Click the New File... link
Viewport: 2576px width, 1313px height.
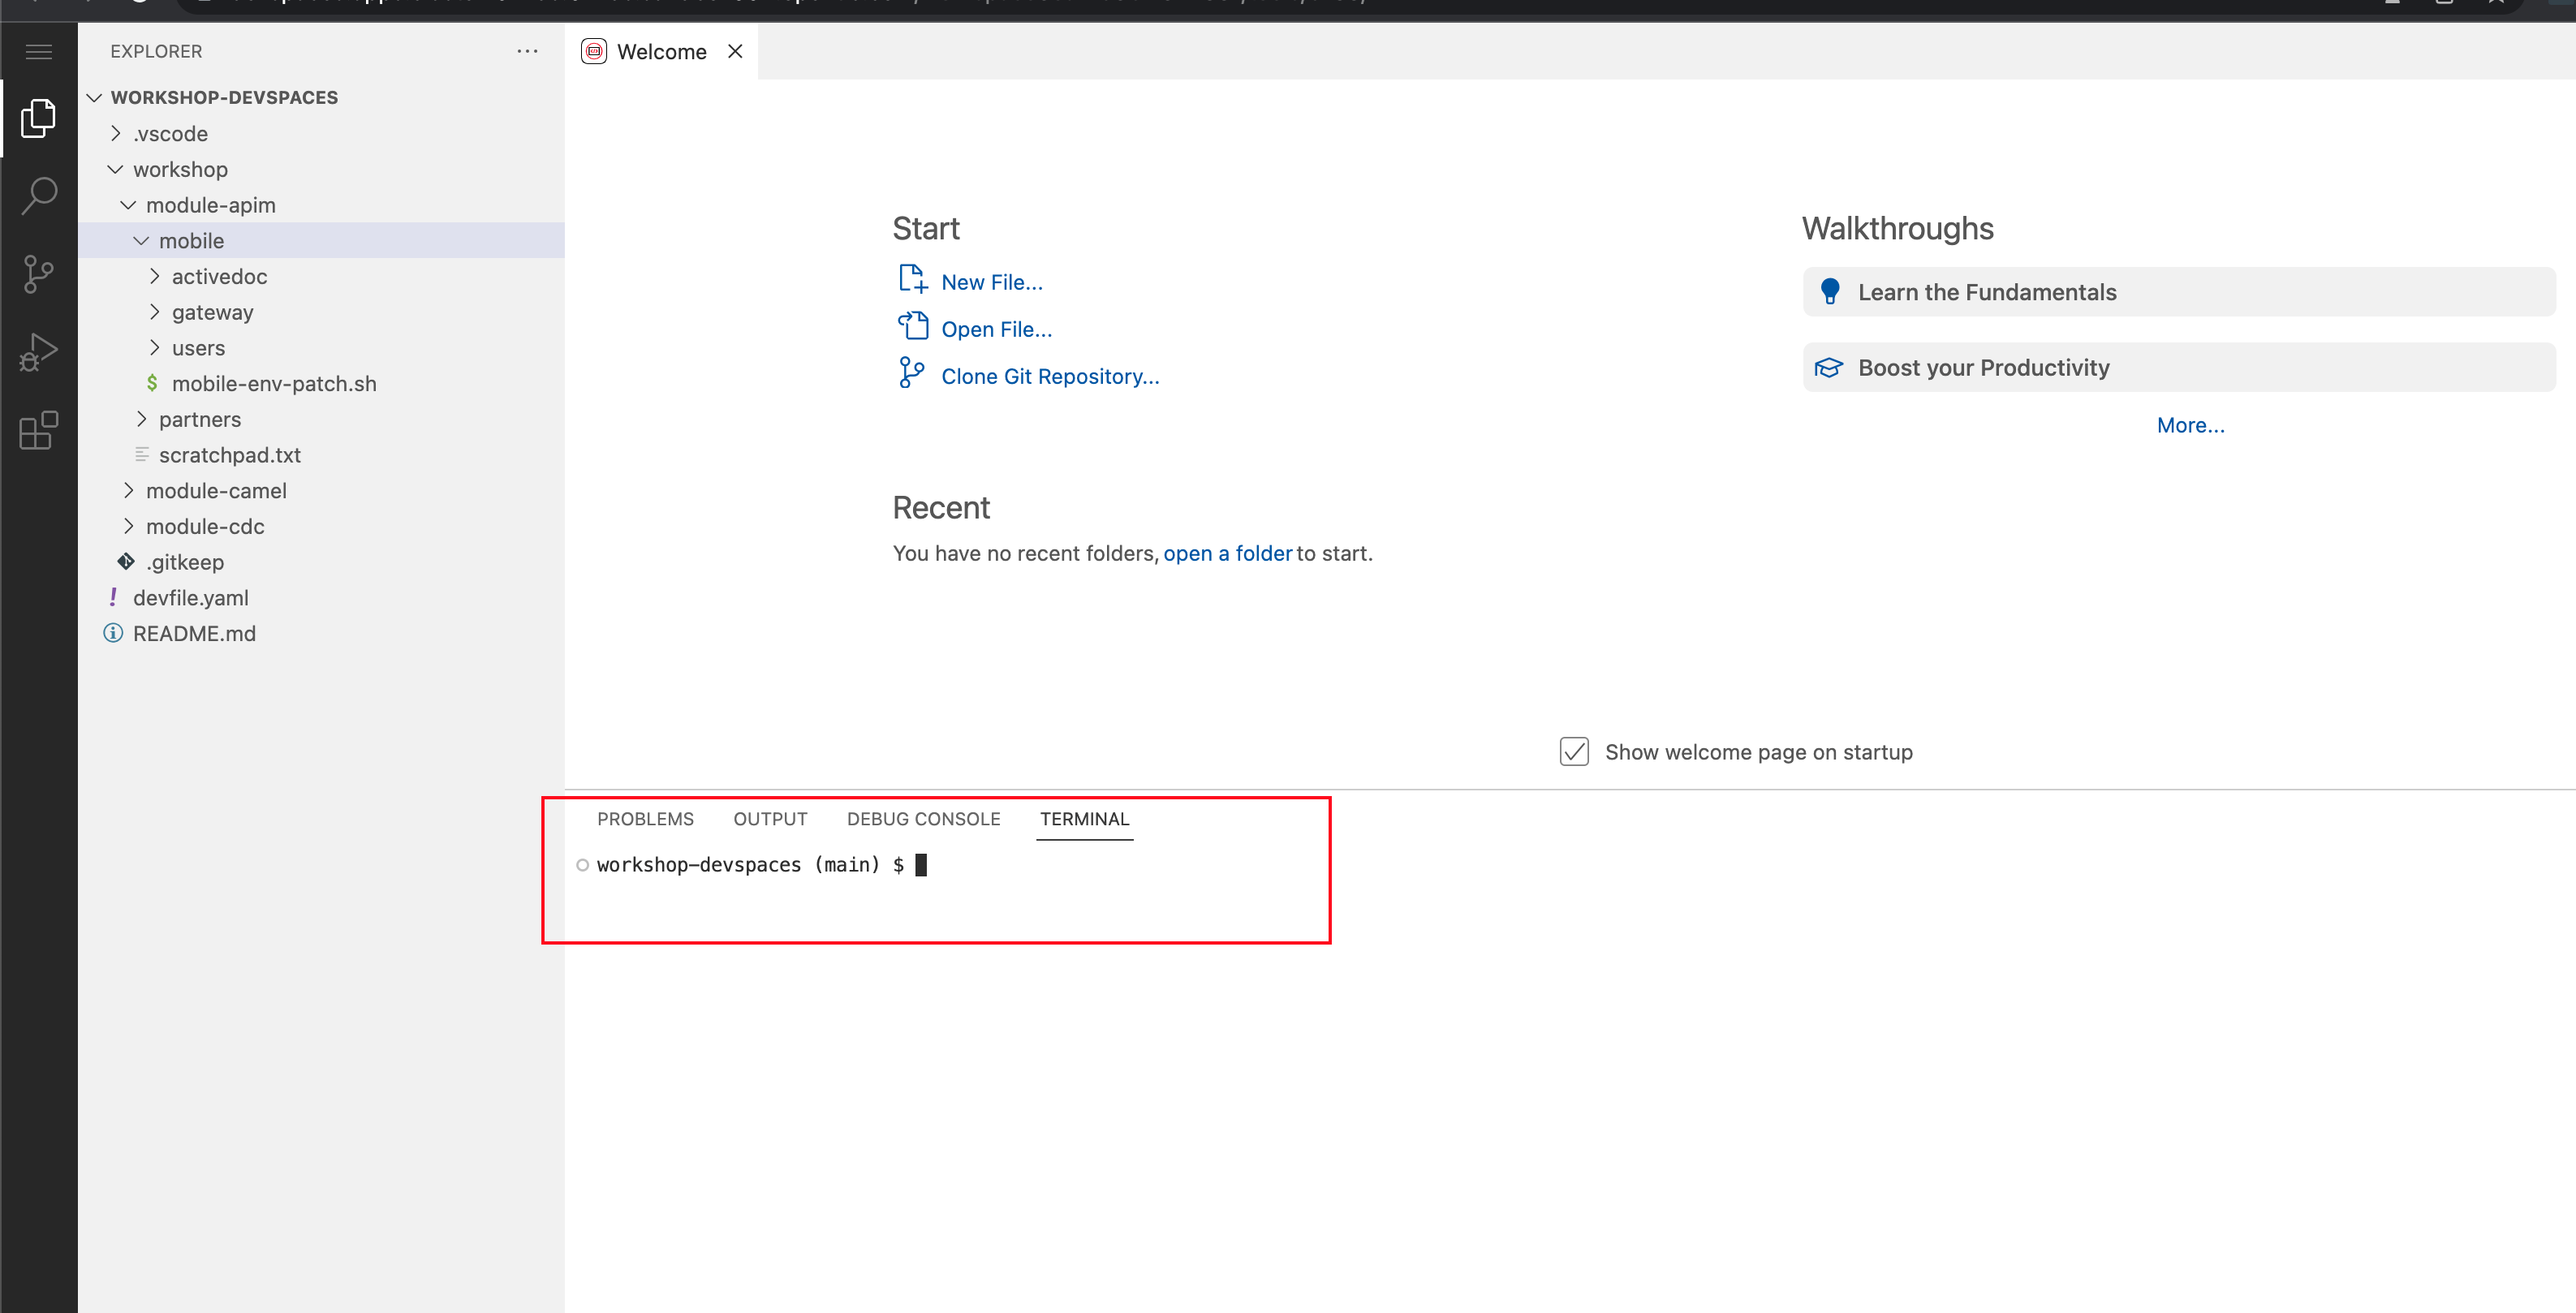point(992,282)
